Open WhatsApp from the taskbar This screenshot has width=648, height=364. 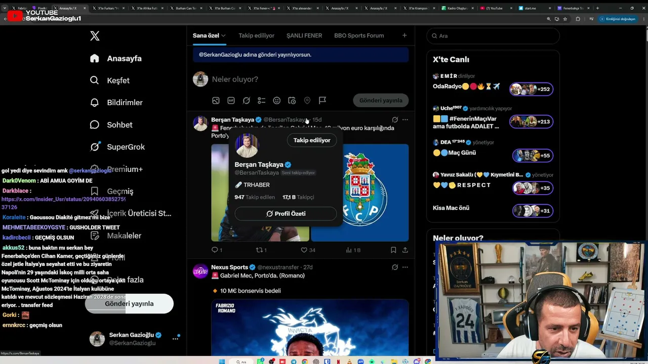[x=260, y=361]
